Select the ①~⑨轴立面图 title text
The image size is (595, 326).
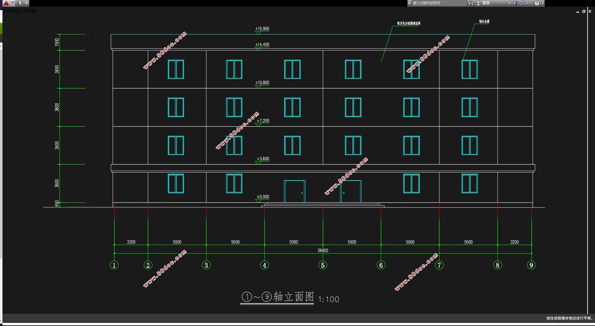[x=277, y=297]
